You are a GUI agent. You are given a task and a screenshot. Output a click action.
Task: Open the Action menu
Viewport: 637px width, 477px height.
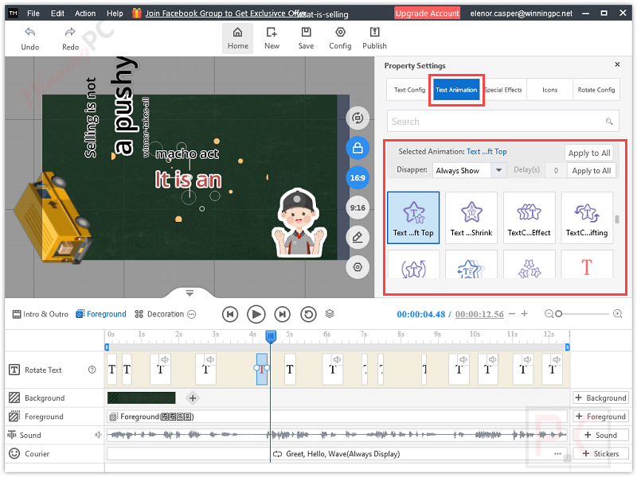pos(85,14)
